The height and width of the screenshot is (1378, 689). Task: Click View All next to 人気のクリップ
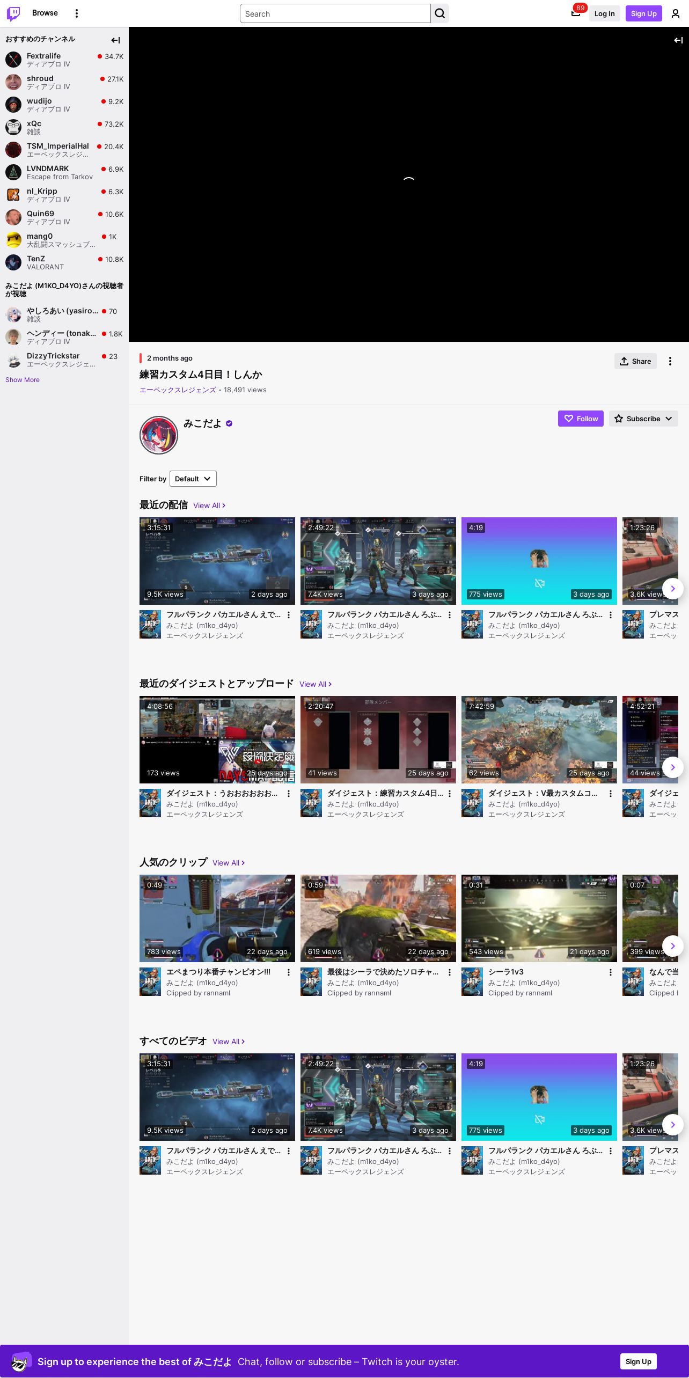(229, 863)
